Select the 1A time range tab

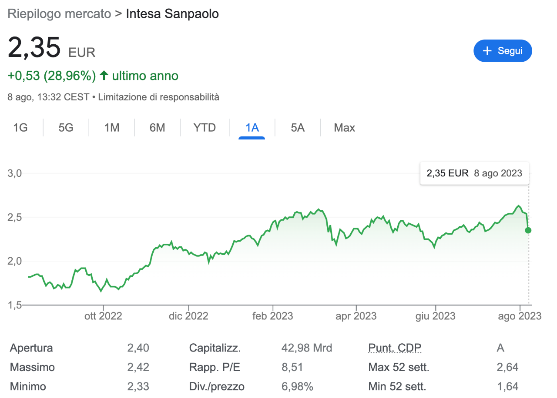coord(252,128)
